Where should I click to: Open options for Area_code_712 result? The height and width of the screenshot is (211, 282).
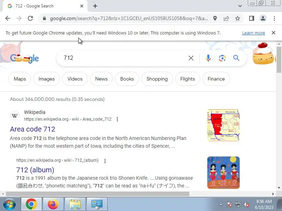click(117, 119)
